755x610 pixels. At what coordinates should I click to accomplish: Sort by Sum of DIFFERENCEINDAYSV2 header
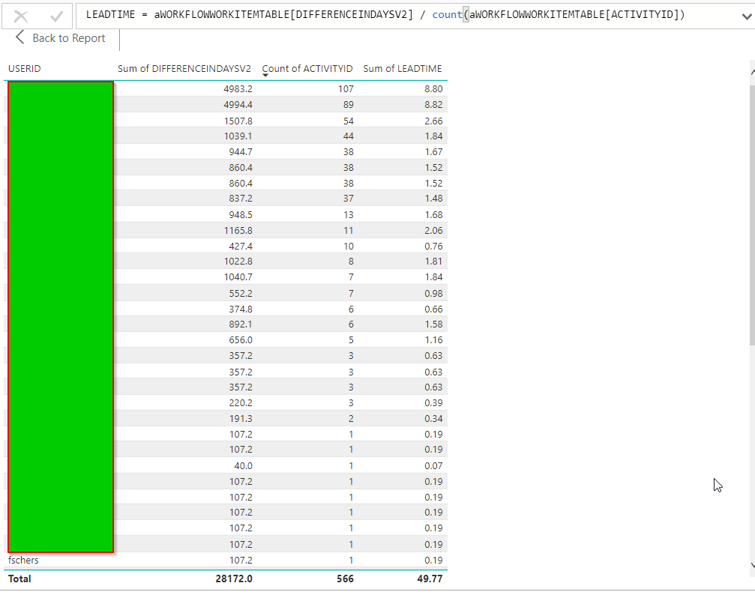[x=184, y=68]
